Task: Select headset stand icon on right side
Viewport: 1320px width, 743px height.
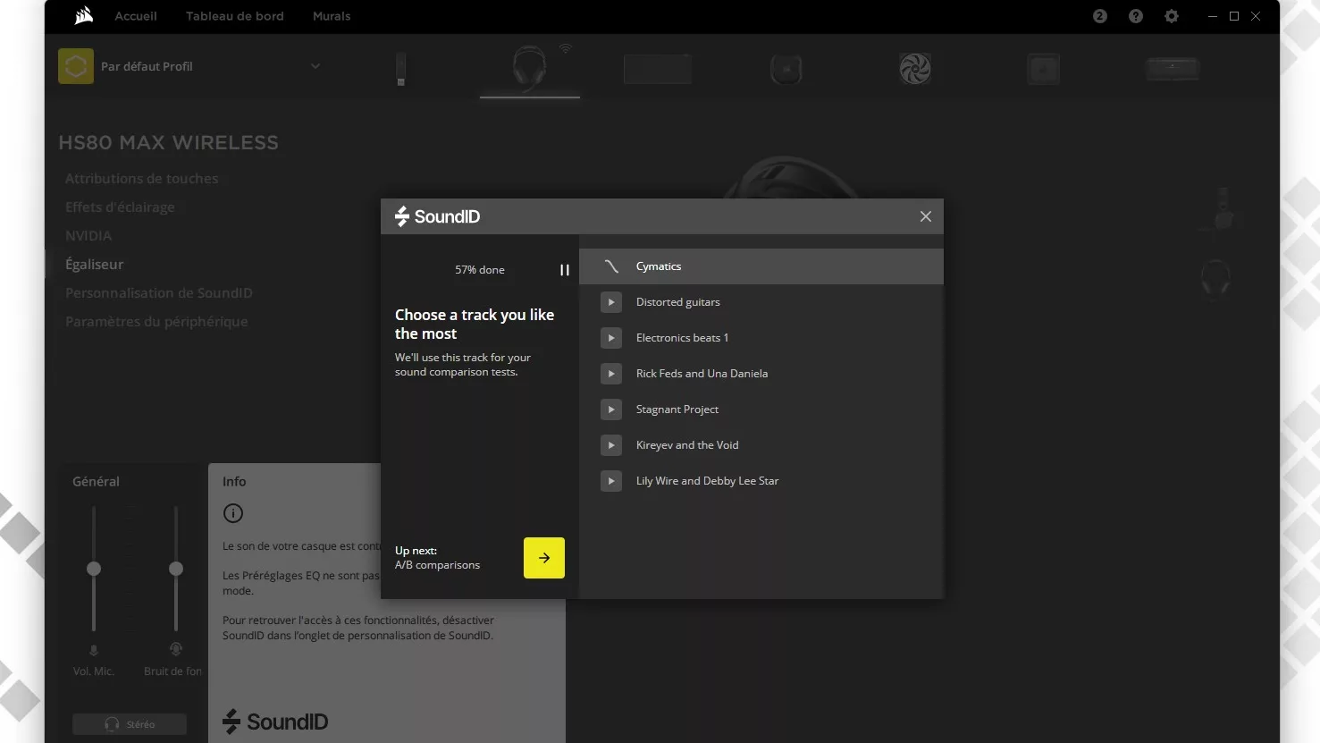Action: click(1223, 209)
